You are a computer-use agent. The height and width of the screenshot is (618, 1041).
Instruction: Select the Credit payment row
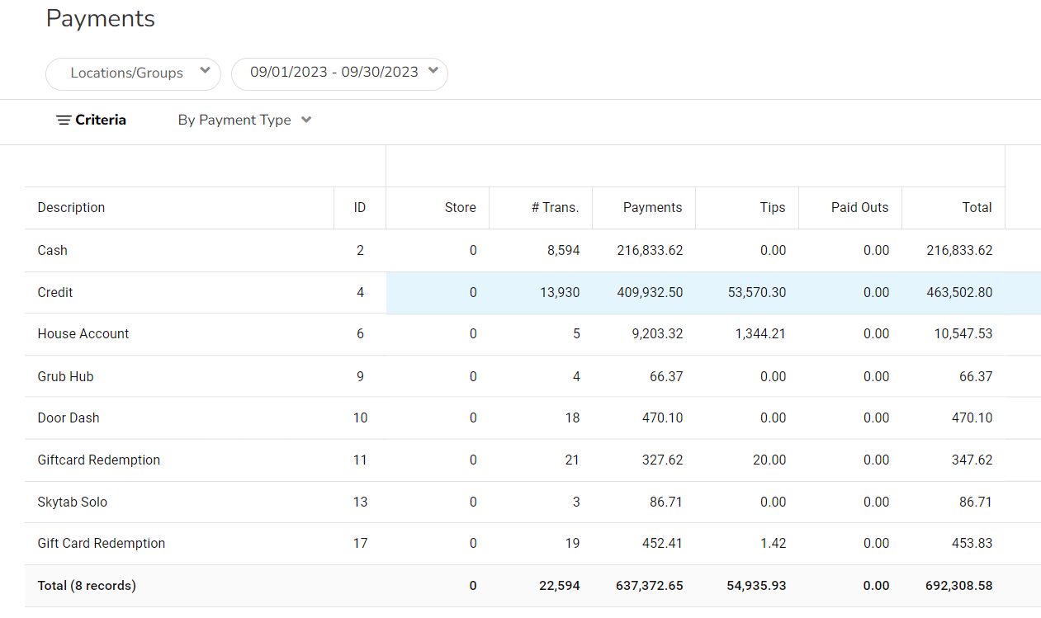point(55,293)
